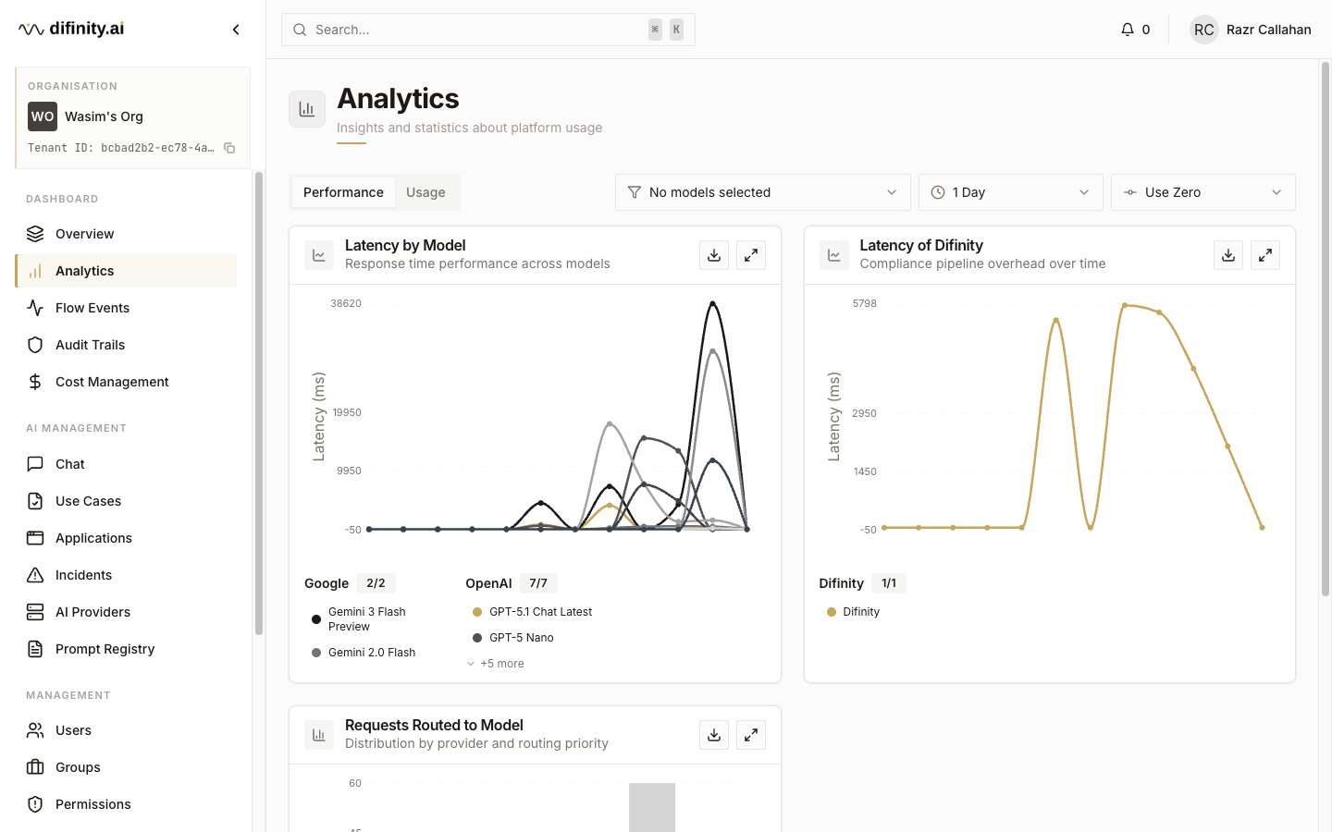Viewport: 1332px width, 832px height.
Task: Click the Google 2/2 count badge
Action: 376,583
